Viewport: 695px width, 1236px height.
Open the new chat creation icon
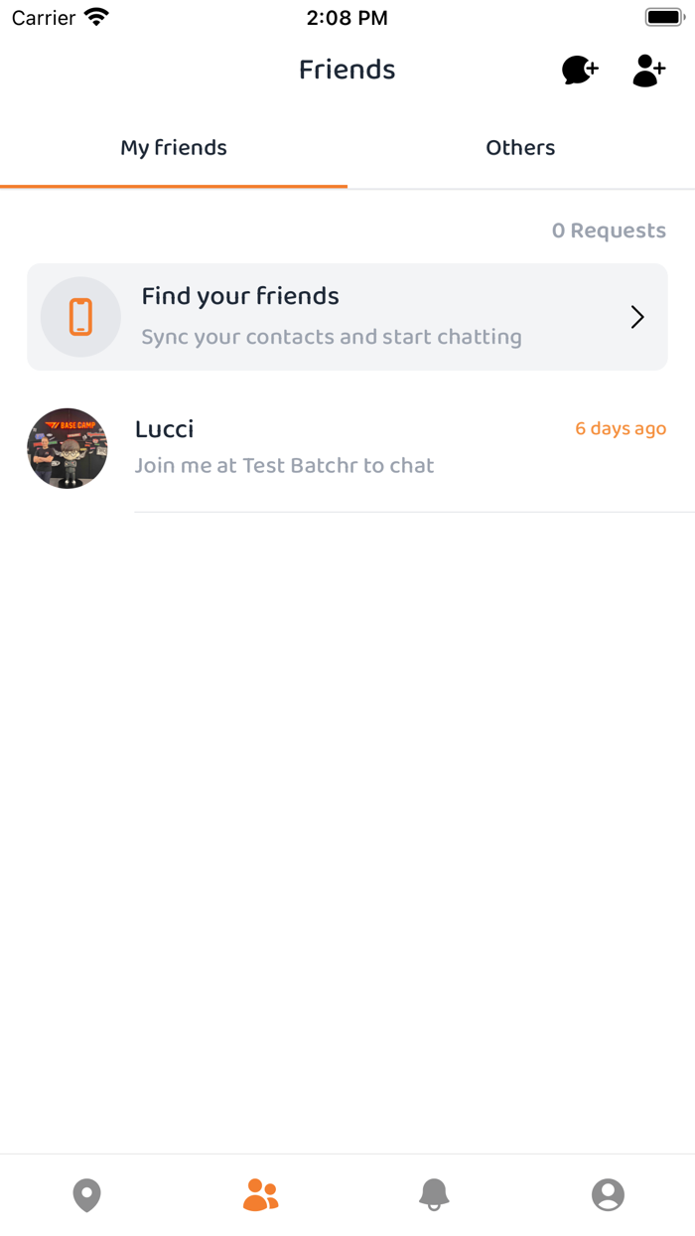pos(579,70)
